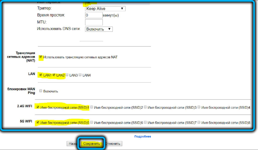Open the Триггер Keep Alive dropdown
258x150 pixels.
pyautogui.click(x=105, y=9)
